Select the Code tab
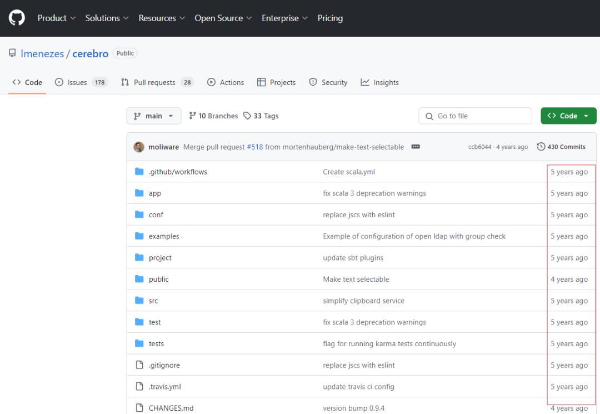The height and width of the screenshot is (414, 600). click(x=27, y=82)
